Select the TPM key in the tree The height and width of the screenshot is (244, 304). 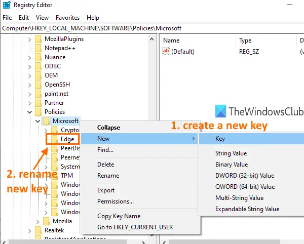[x=67, y=176]
